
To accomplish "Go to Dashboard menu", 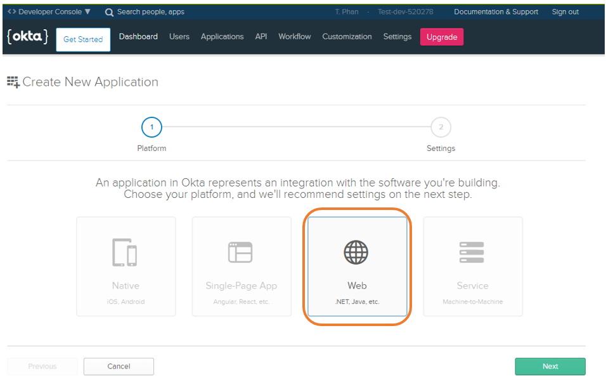I will (138, 36).
